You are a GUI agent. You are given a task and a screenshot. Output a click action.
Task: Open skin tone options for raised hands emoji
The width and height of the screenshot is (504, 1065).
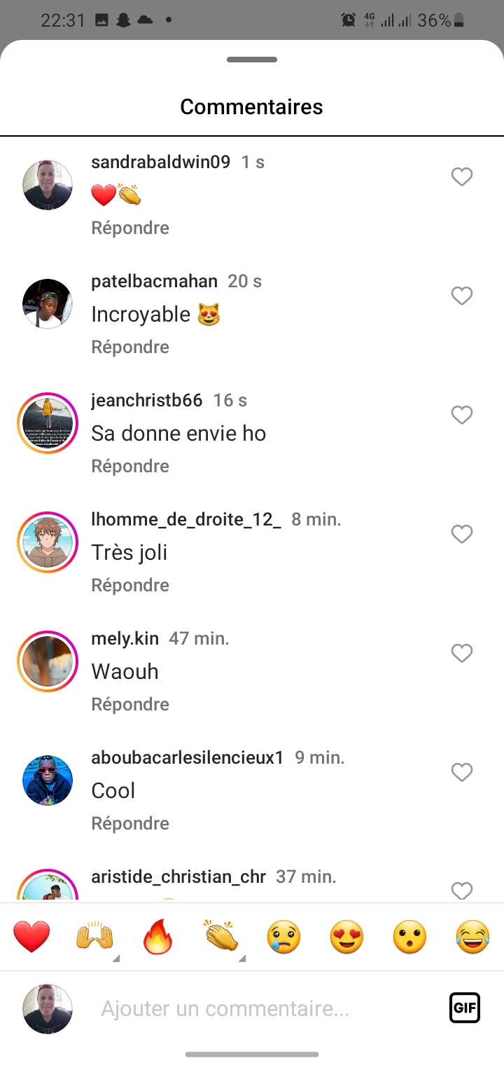tap(115, 958)
